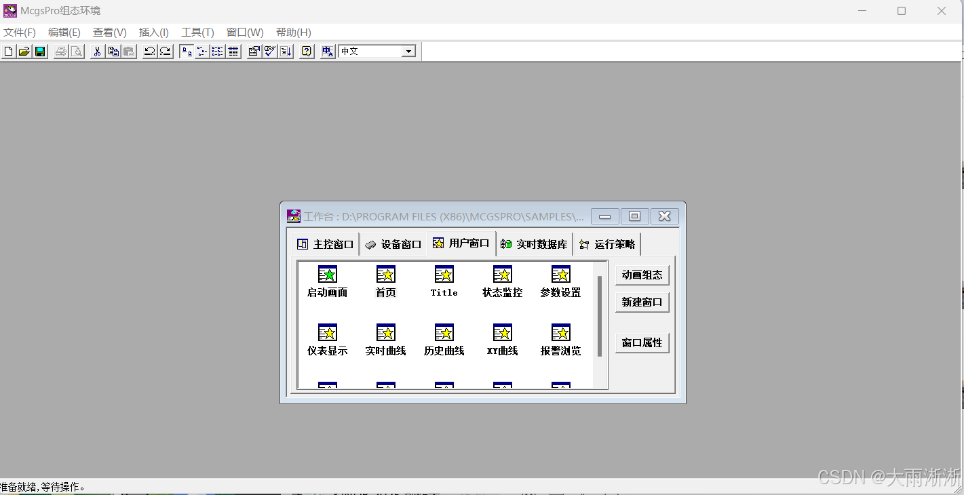Screen dimensions: 964x495
Task: Click the download project icon
Action: tap(286, 52)
